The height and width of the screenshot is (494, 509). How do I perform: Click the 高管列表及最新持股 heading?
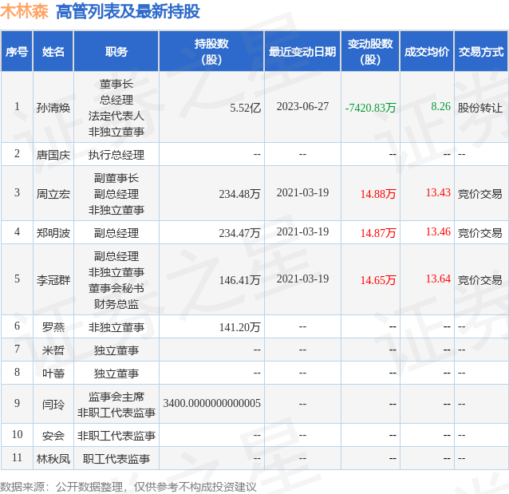point(128,12)
